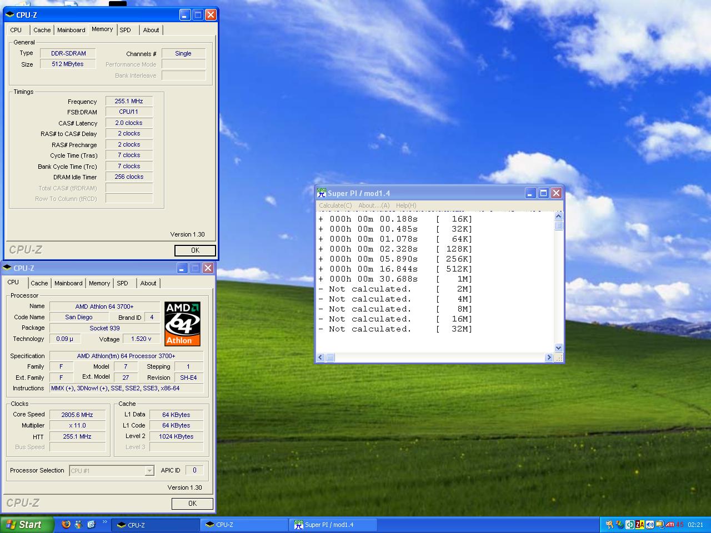
Task: Click the CAS# Latency value 2.0 clocks
Action: [129, 123]
